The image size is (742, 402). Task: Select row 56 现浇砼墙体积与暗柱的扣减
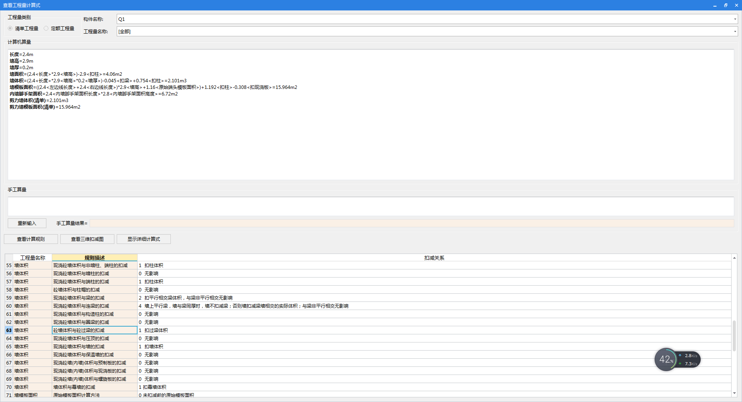[x=368, y=274]
